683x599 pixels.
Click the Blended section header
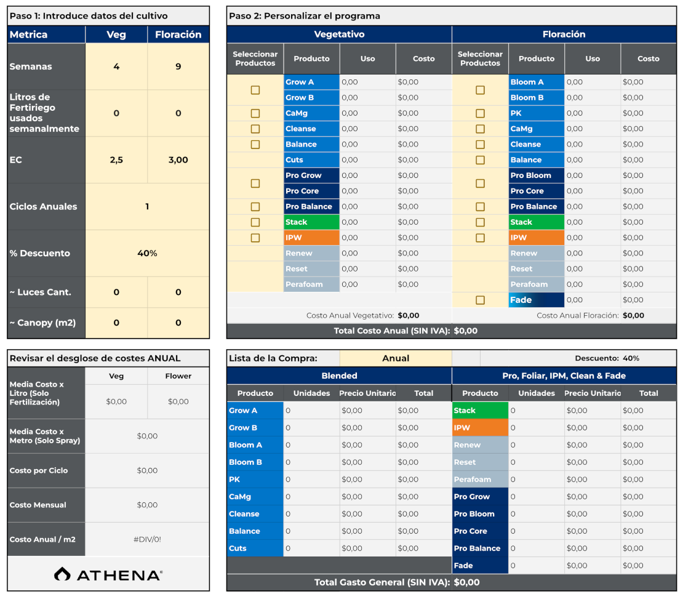click(339, 376)
